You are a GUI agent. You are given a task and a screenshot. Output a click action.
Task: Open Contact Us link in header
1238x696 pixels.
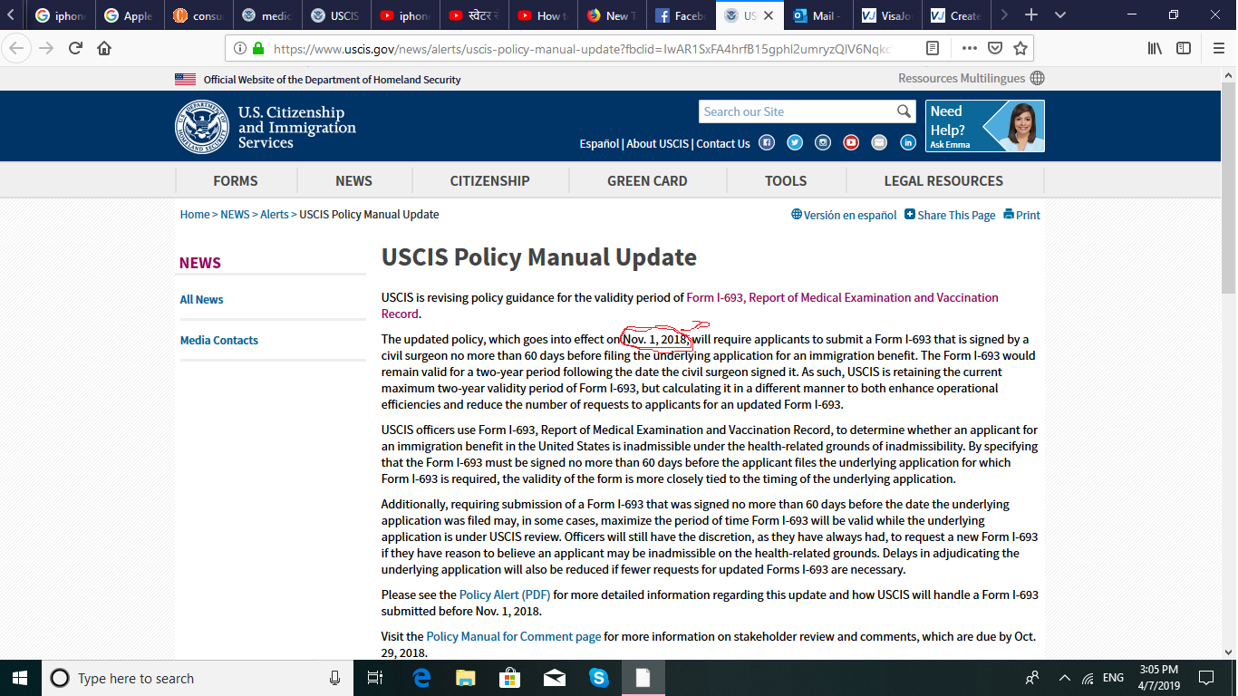(723, 143)
